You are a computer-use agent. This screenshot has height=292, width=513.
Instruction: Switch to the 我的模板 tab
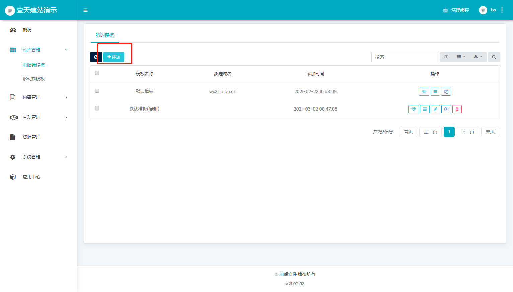pos(105,35)
